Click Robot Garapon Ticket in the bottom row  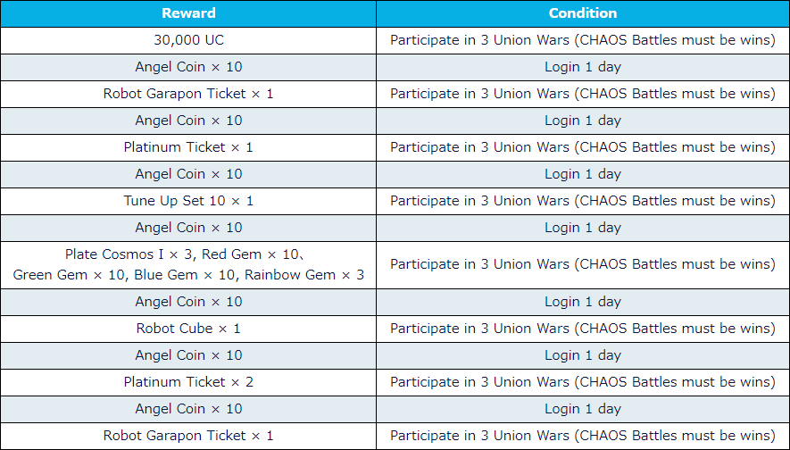[188, 436]
